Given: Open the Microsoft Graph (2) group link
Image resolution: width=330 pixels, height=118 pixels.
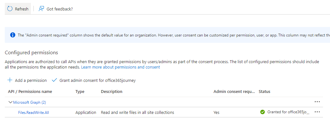Looking at the screenshot, I should point(30,102).
